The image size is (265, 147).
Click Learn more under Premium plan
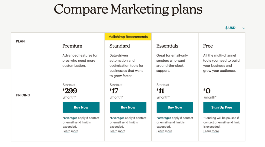tap(70, 131)
